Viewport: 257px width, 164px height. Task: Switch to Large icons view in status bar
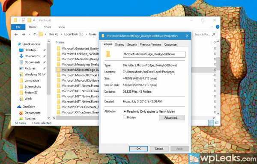[217, 123]
